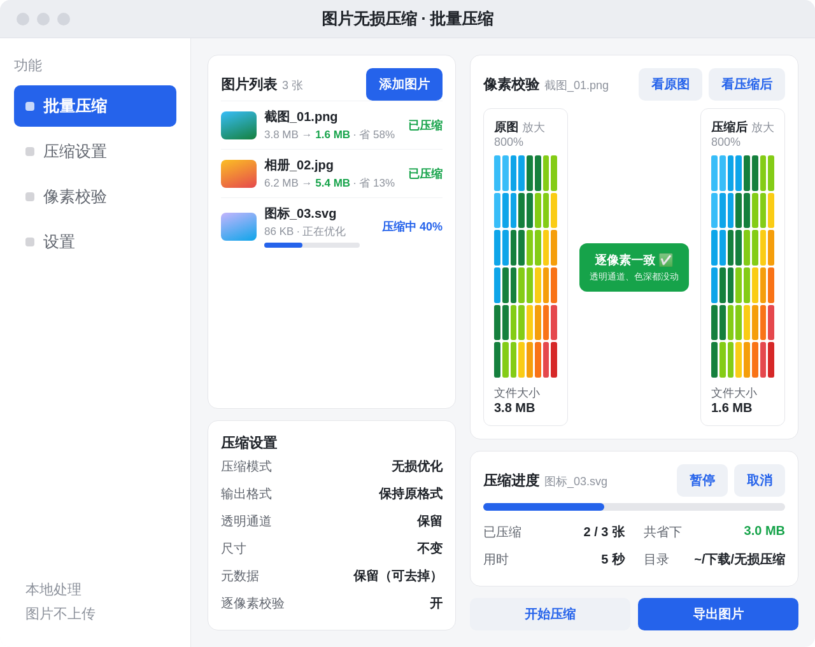The image size is (815, 647).
Task: Click the 压缩中 40% status
Action: tap(413, 227)
